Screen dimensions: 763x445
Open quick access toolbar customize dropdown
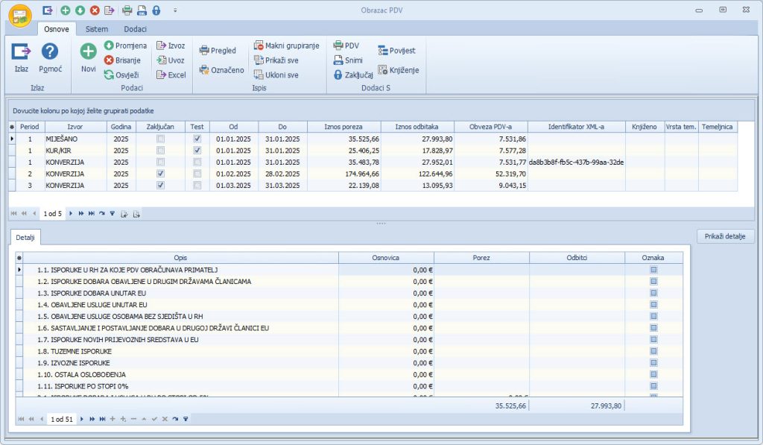(175, 10)
